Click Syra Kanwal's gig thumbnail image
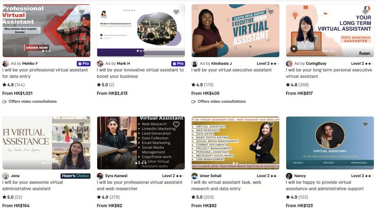The image size is (377, 209). click(141, 143)
